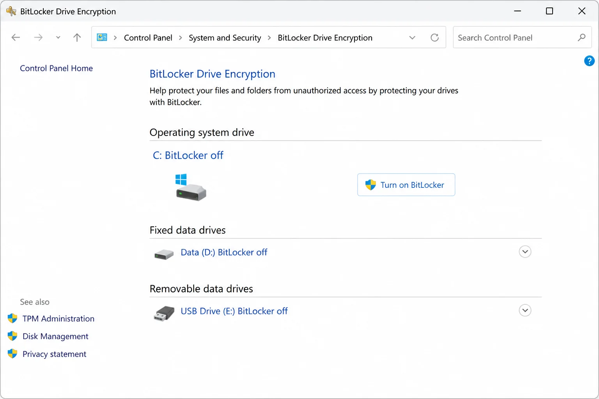This screenshot has width=599, height=399.
Task: Click the TPM Administration shield icon
Action: [x=12, y=318]
